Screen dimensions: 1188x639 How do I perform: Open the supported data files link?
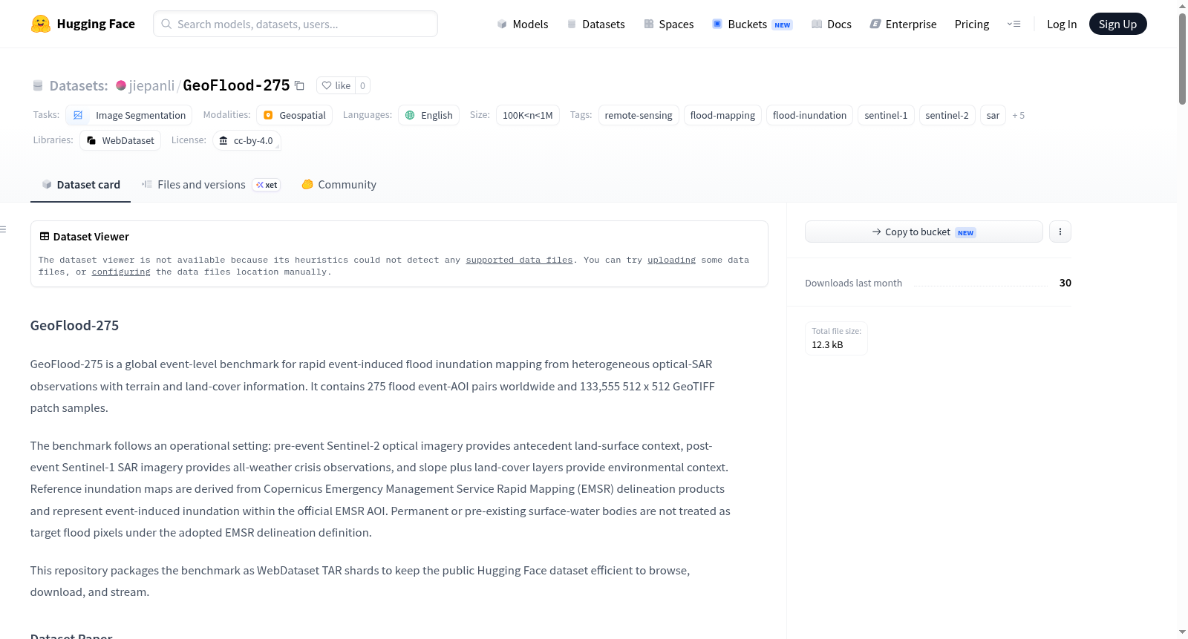click(x=519, y=260)
